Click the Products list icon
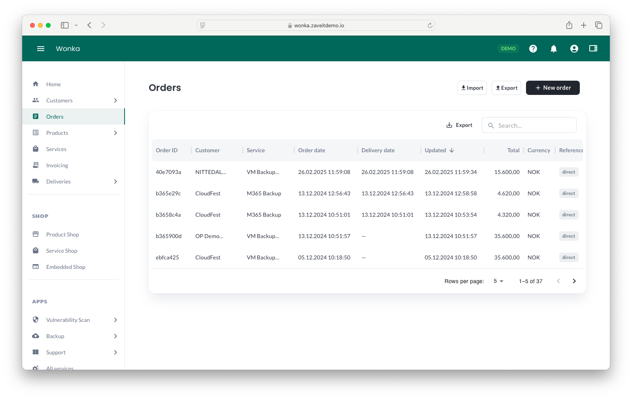 pyautogui.click(x=36, y=132)
